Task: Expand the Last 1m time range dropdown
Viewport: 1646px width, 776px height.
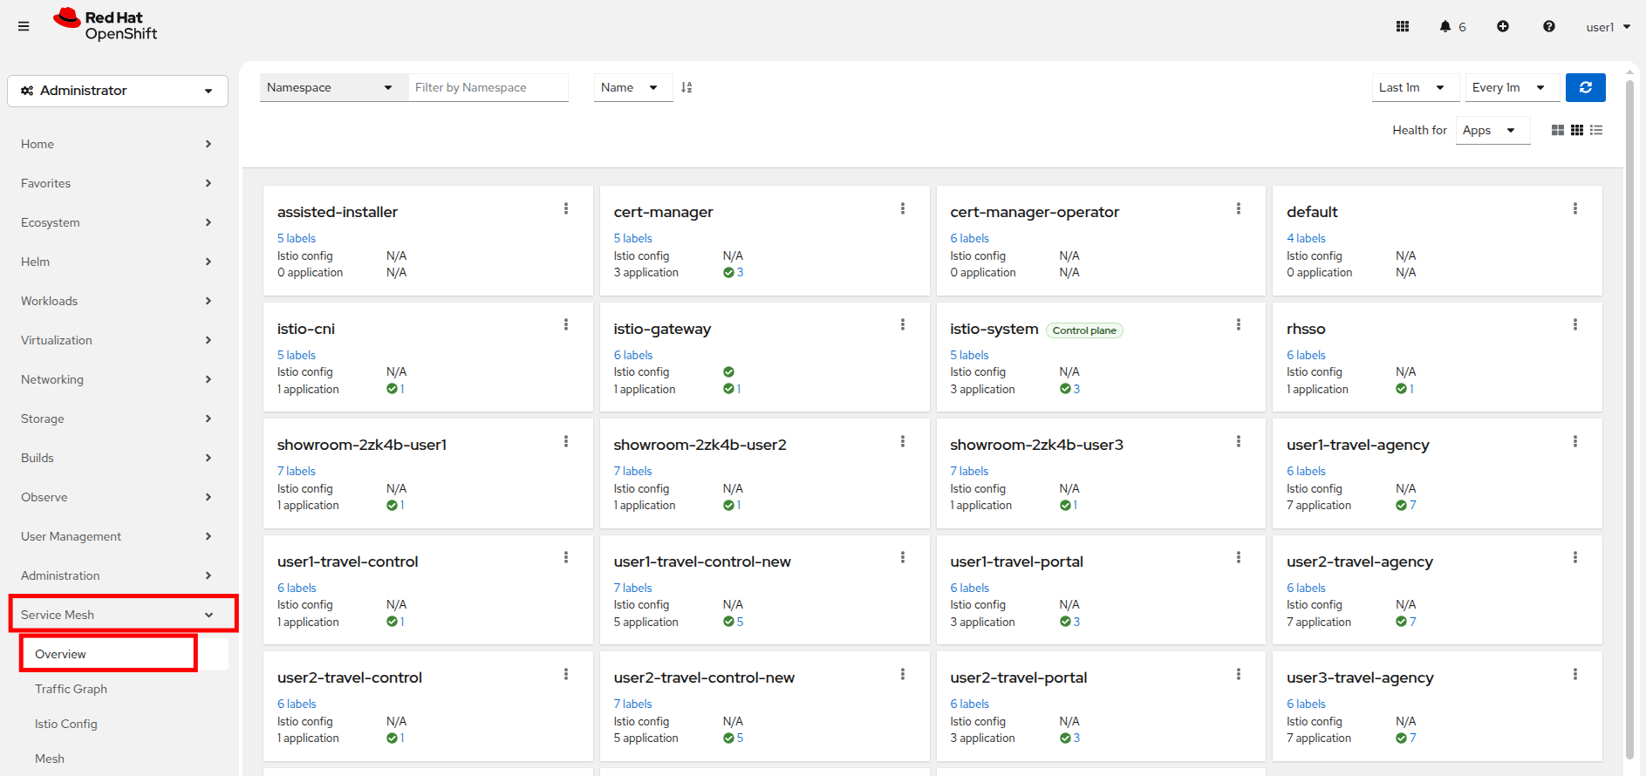Action: pos(1411,87)
